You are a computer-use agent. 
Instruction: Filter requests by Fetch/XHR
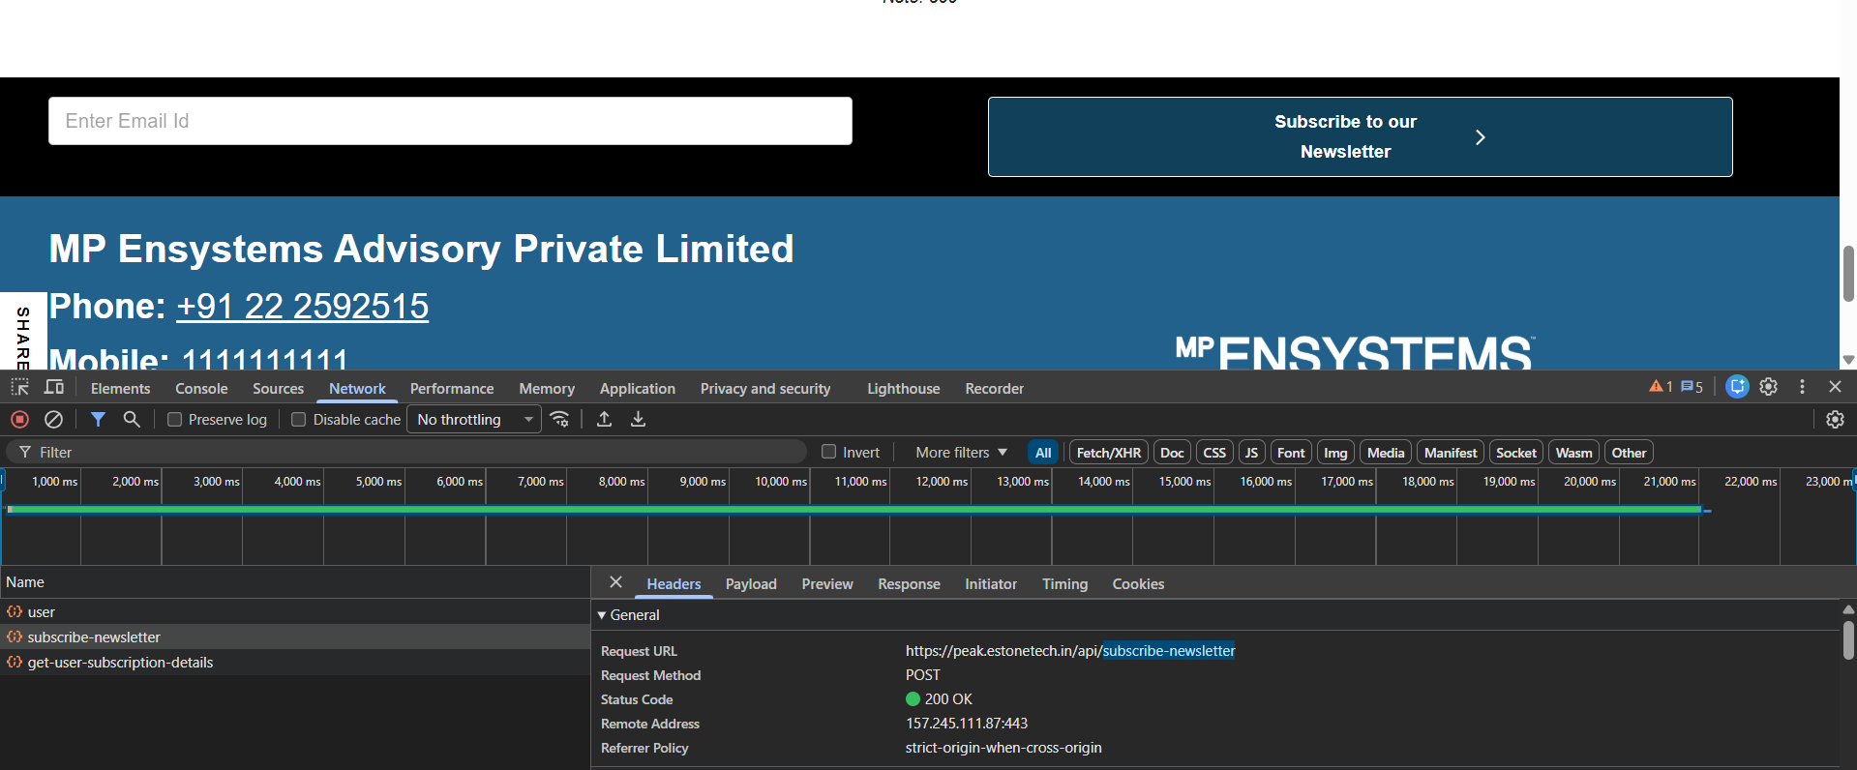[1108, 453]
